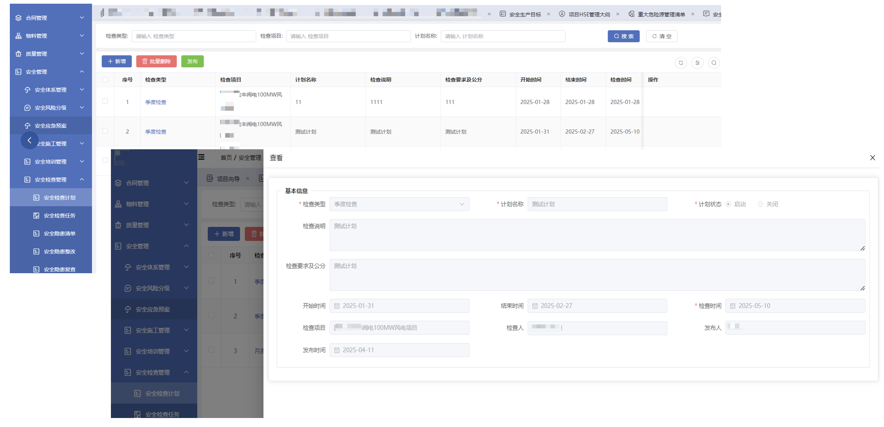Click the sidebar collapse arrow circle
This screenshot has height=427, width=884.
click(x=29, y=140)
